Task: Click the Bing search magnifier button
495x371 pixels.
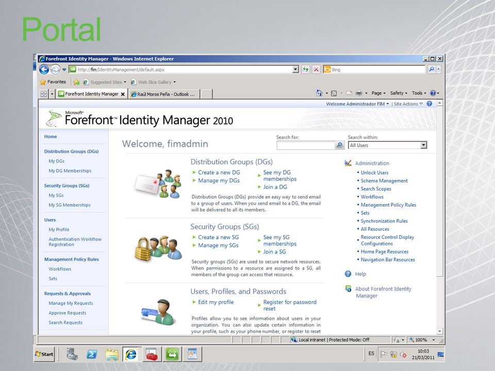Action: pyautogui.click(x=431, y=70)
